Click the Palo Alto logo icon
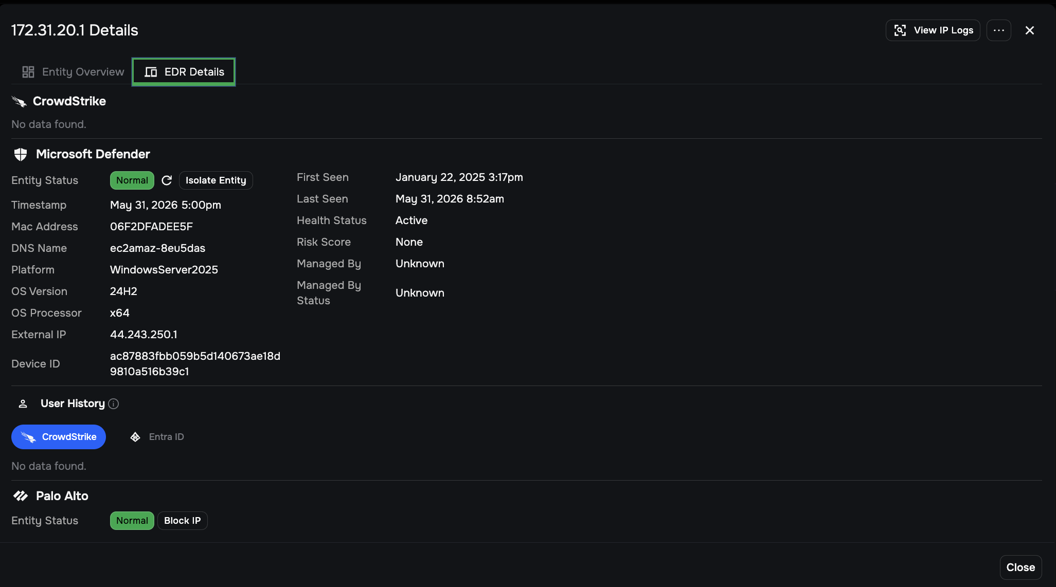1056x587 pixels. (21, 496)
